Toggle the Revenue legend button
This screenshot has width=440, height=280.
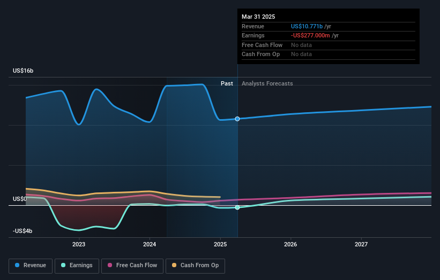pyautogui.click(x=31, y=266)
